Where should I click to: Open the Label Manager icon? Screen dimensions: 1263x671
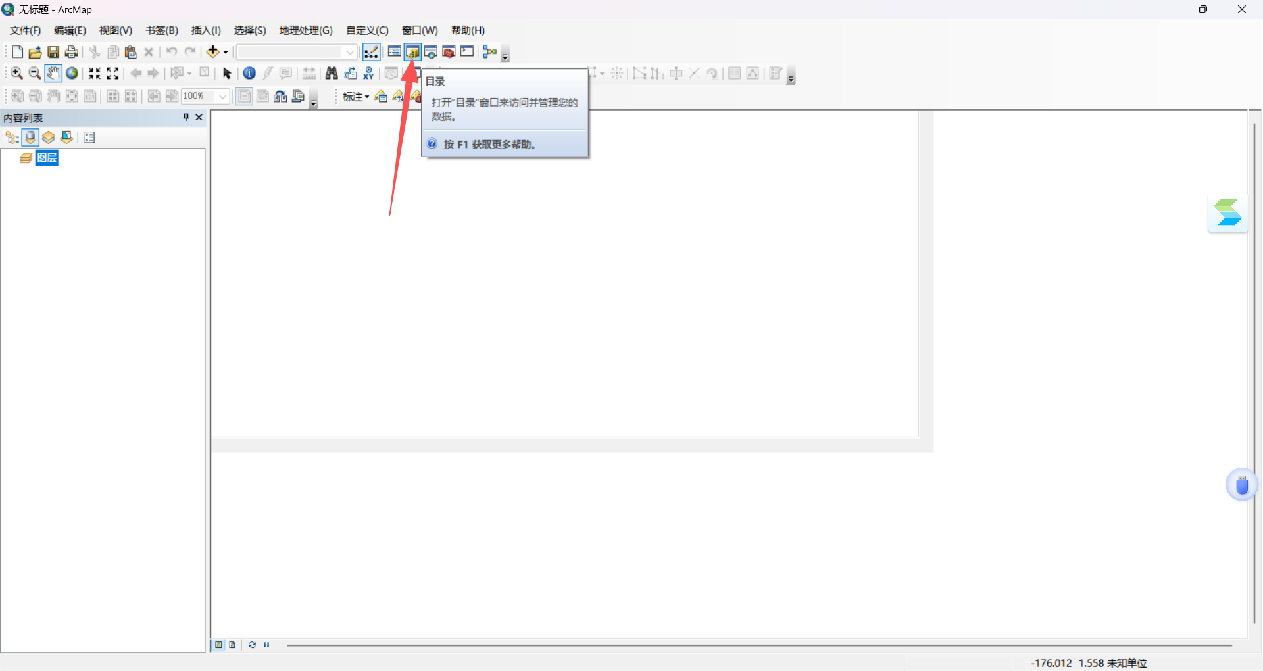381,97
